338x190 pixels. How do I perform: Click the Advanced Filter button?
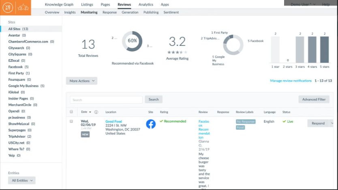[314, 99]
